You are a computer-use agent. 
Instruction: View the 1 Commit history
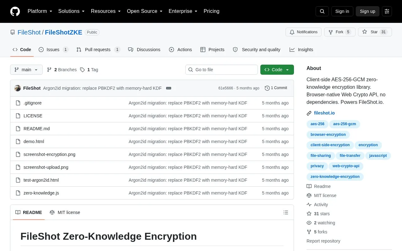[276, 88]
